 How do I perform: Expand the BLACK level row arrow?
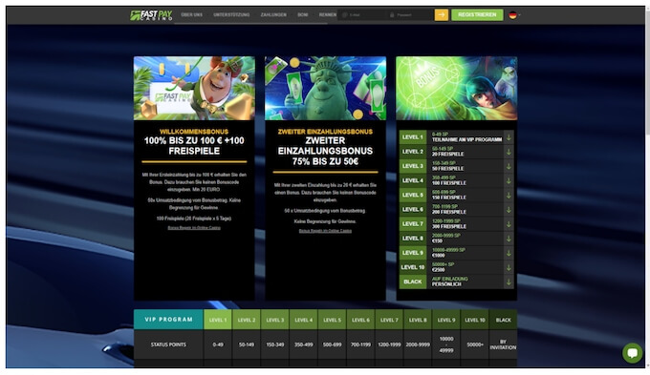509,281
